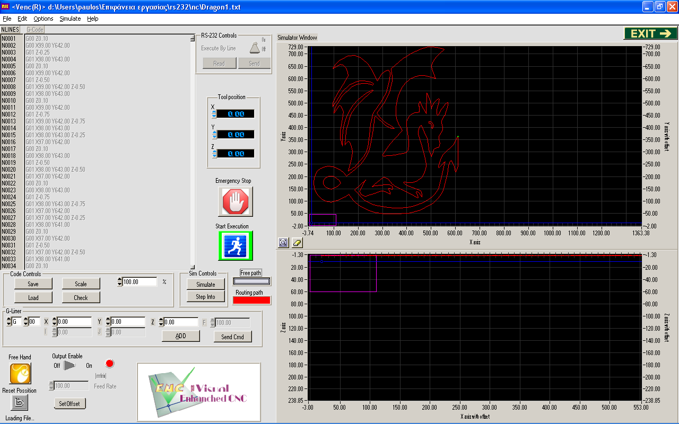Select line number N0033 in the list

(x=8, y=259)
